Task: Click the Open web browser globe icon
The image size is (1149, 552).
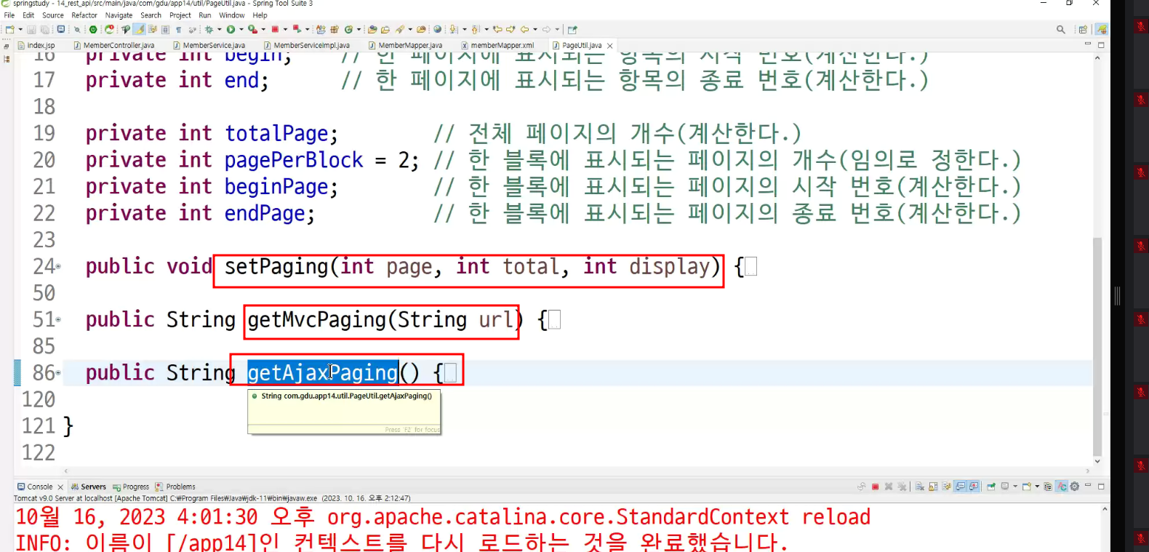Action: pos(437,29)
